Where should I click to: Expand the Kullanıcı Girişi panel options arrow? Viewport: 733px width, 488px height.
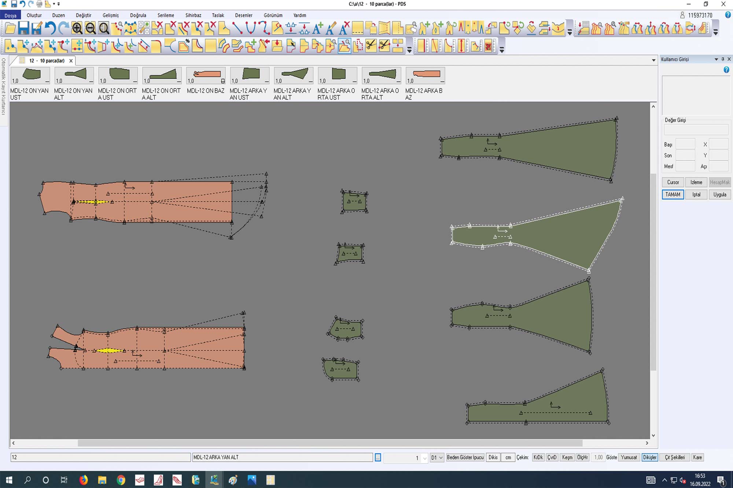click(x=716, y=59)
